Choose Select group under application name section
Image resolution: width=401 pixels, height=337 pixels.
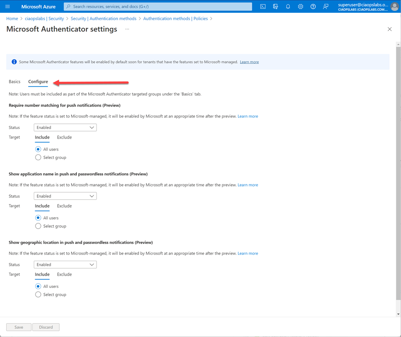(38, 226)
